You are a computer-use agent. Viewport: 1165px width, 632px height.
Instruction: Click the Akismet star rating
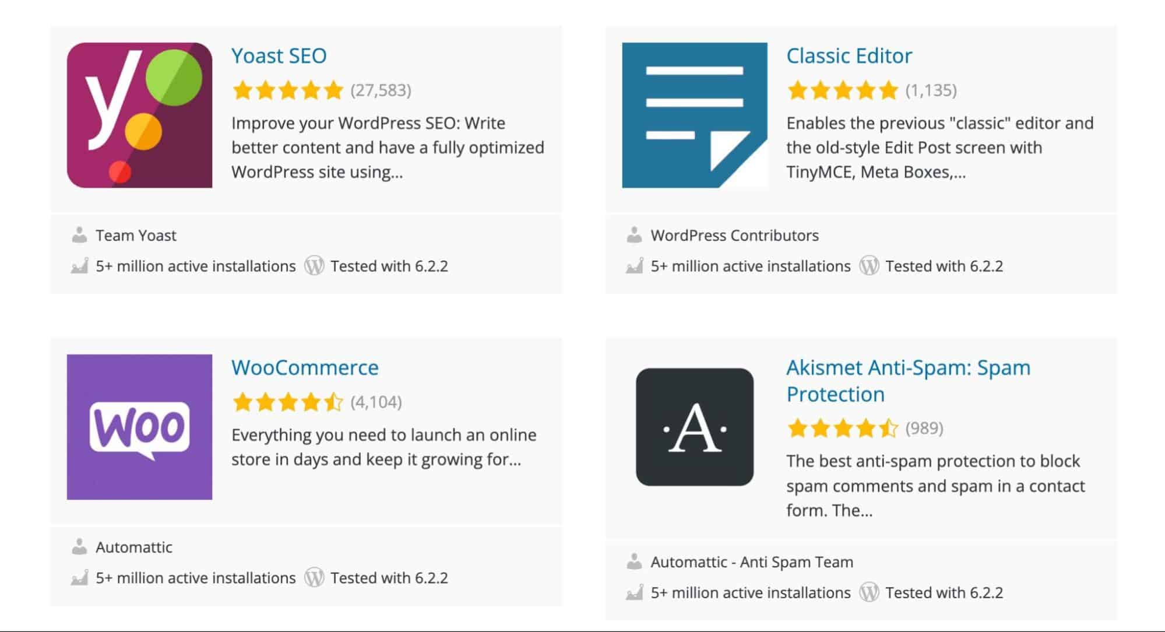click(x=842, y=429)
